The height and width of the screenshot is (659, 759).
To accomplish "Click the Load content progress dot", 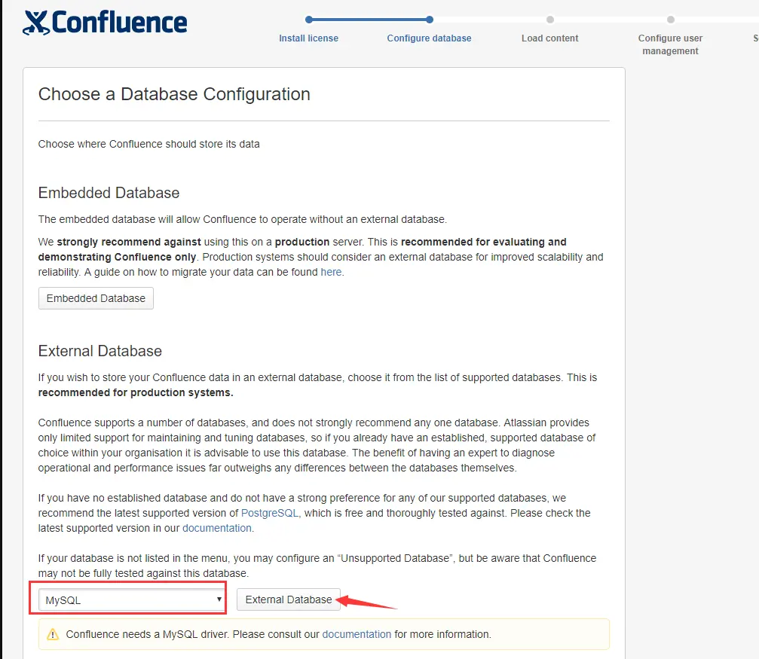I will click(x=550, y=20).
